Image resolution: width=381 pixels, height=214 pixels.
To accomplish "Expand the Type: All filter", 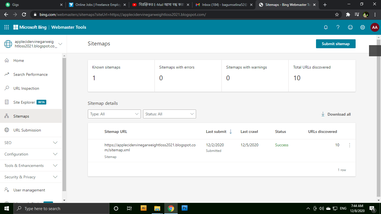I will (114, 114).
